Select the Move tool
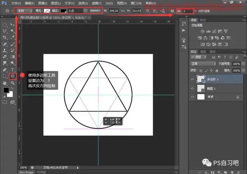The height and width of the screenshot is (174, 247). pos(12,25)
